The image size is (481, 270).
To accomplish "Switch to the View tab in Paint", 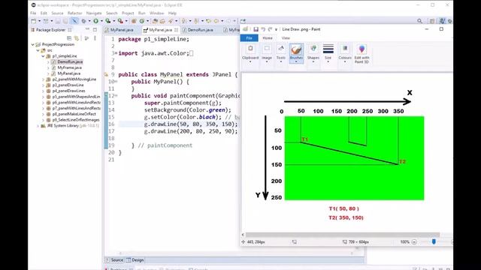I will [286, 38].
